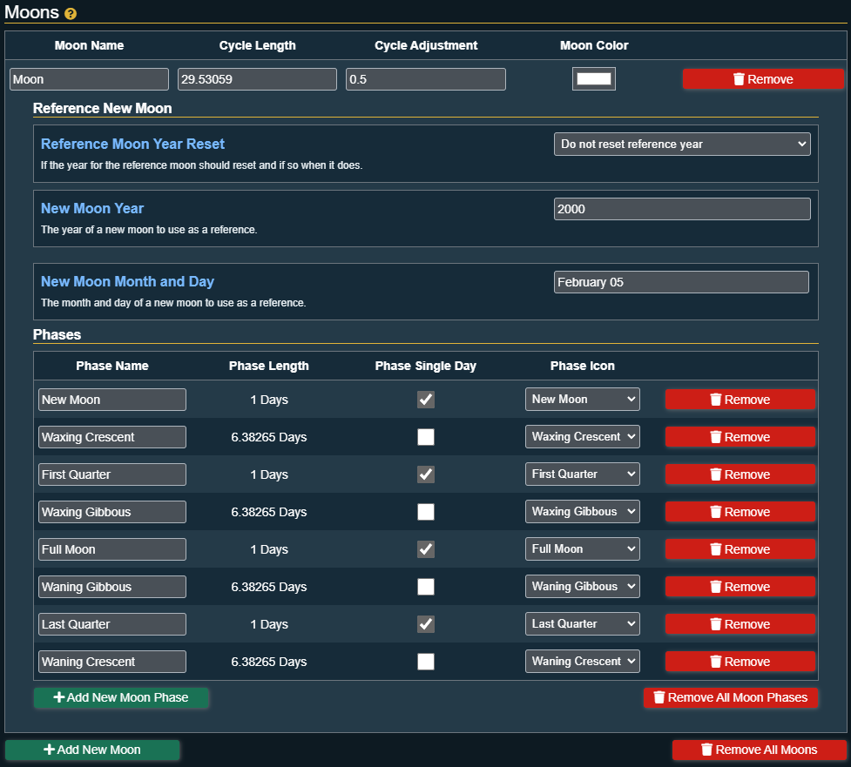
Task: Select the New Moon Month and Day field
Action: point(680,282)
